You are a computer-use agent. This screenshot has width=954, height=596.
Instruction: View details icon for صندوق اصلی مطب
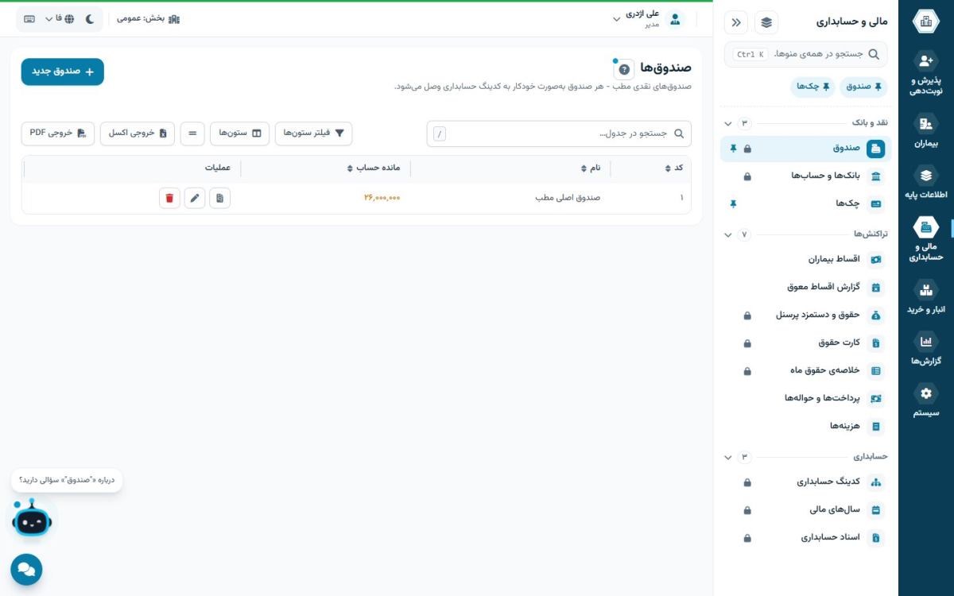(x=220, y=198)
